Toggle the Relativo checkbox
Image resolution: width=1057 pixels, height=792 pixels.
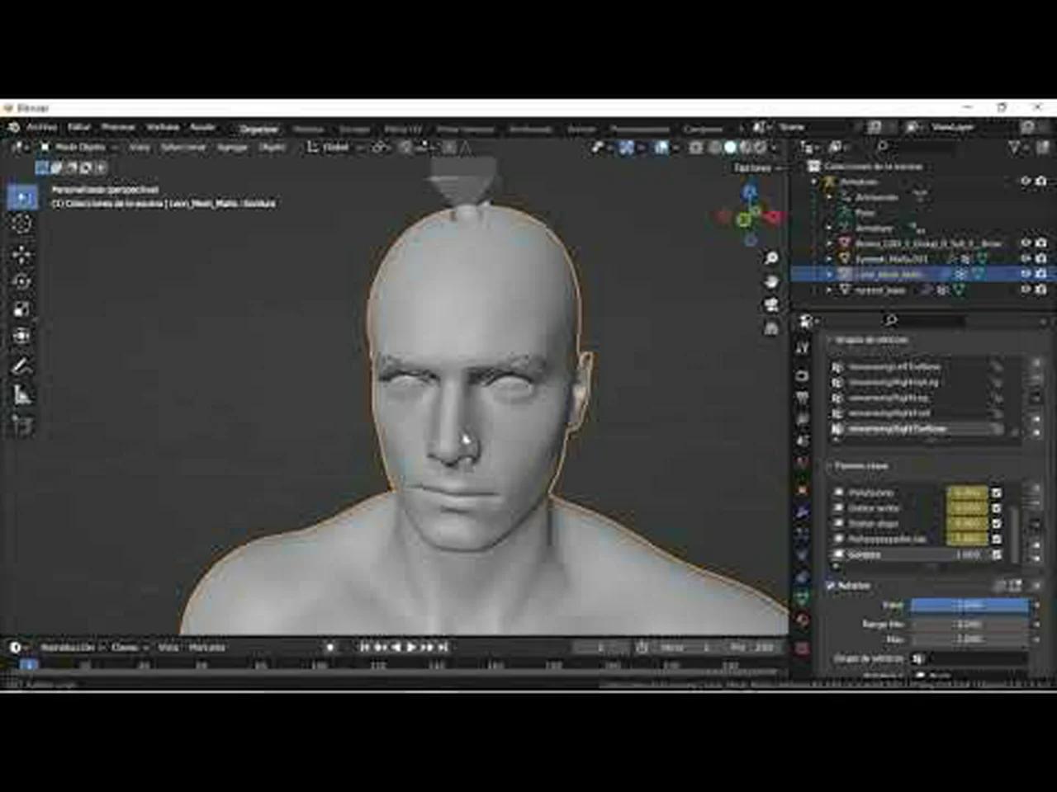pyautogui.click(x=832, y=586)
